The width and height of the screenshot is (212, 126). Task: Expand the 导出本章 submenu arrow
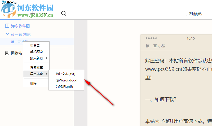(x=47, y=74)
